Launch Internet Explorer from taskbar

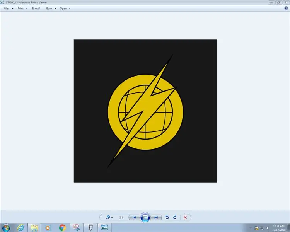(x=20, y=228)
